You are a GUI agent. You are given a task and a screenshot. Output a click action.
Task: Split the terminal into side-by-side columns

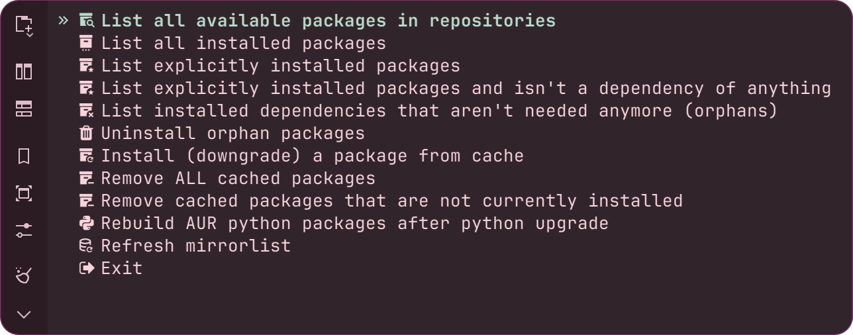pos(24,72)
